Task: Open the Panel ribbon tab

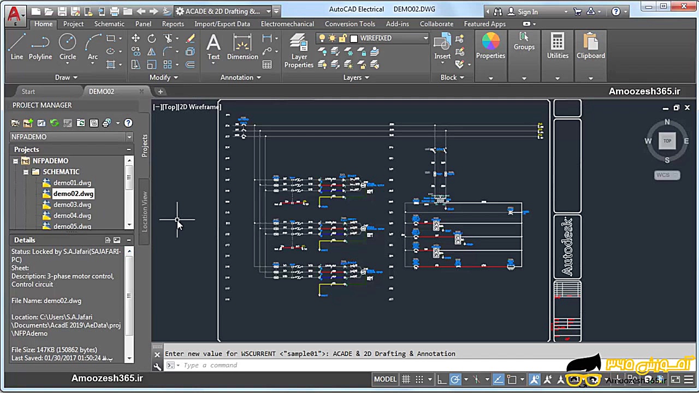Action: [x=143, y=24]
